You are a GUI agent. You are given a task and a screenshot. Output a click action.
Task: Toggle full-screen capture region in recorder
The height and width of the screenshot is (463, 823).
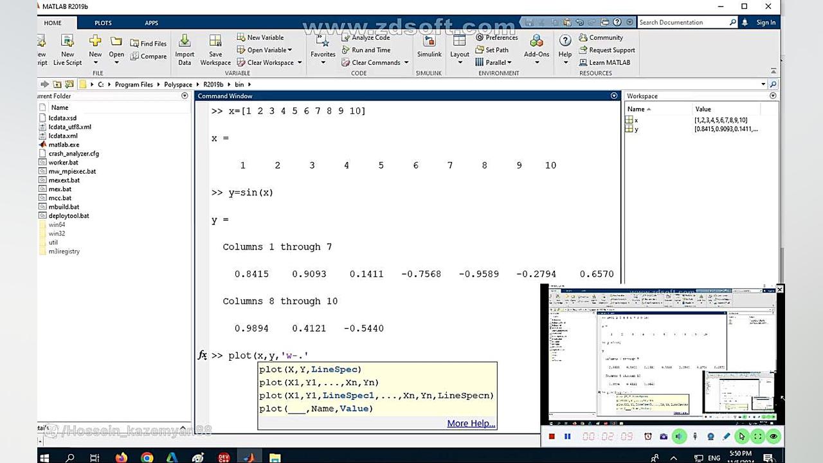[757, 437]
